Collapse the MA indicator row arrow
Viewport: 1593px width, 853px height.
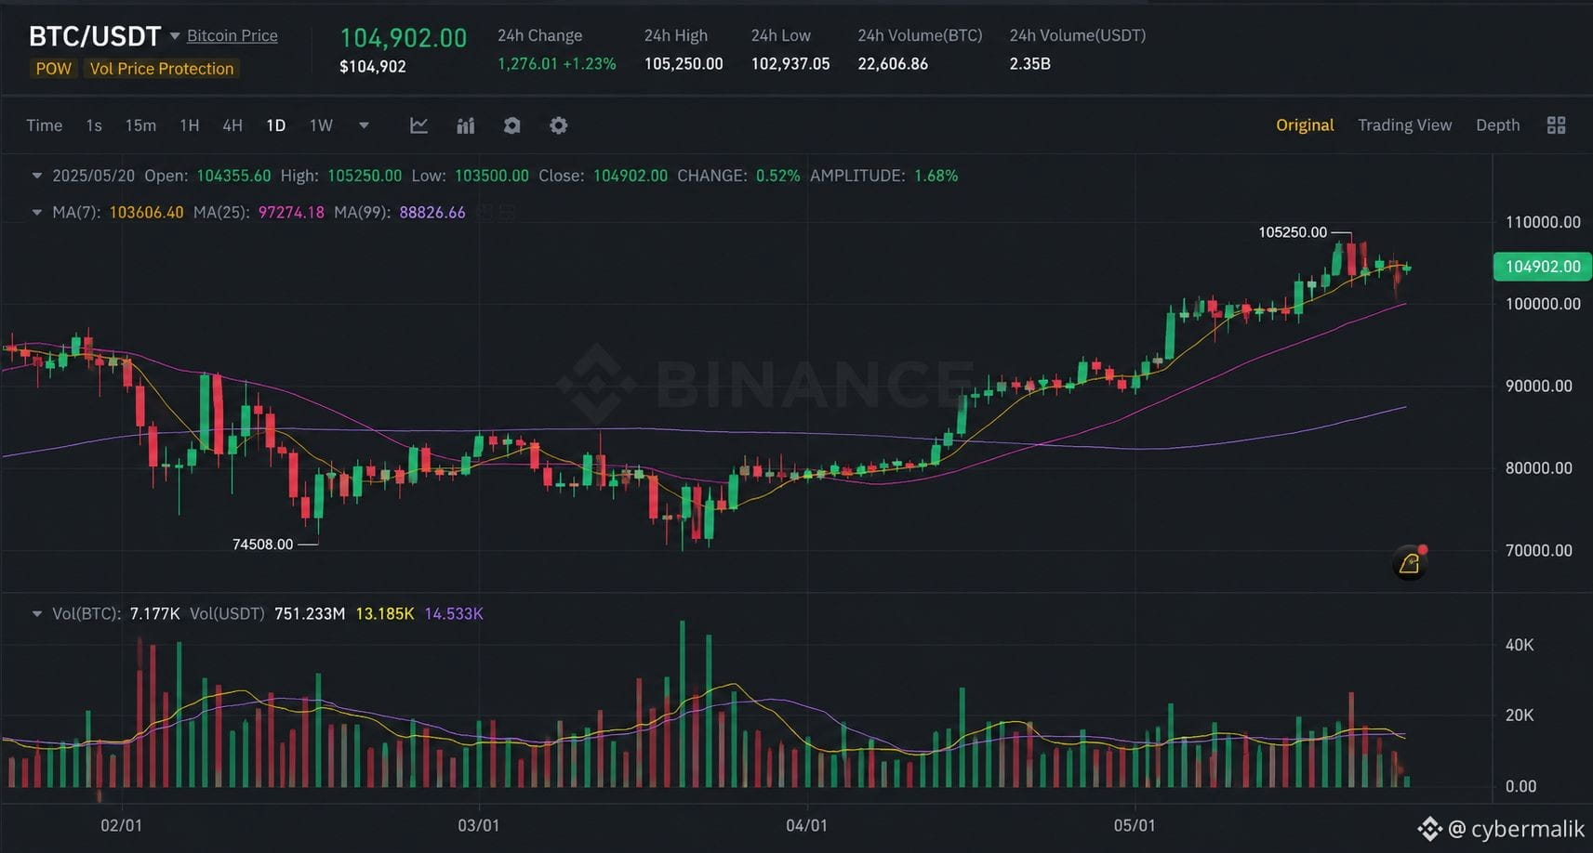(x=37, y=213)
